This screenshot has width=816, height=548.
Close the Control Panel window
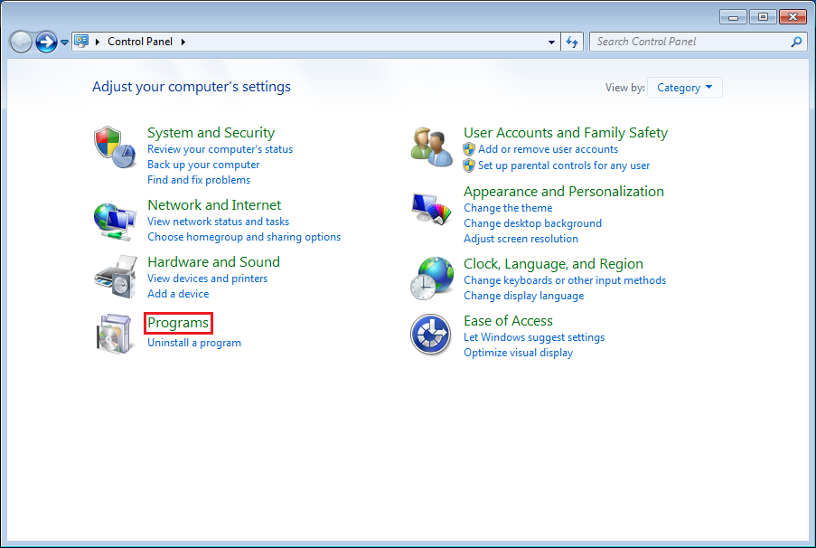point(793,17)
